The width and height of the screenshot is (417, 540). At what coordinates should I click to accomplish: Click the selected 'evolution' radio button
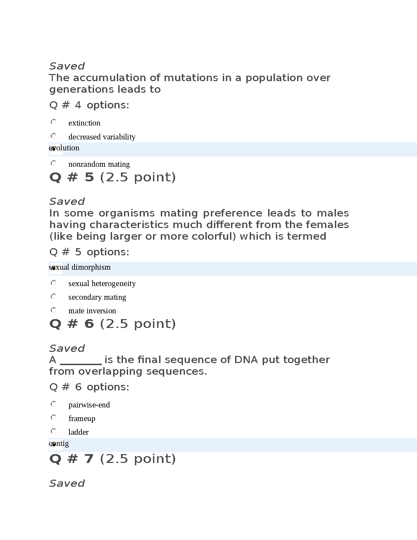(x=53, y=149)
